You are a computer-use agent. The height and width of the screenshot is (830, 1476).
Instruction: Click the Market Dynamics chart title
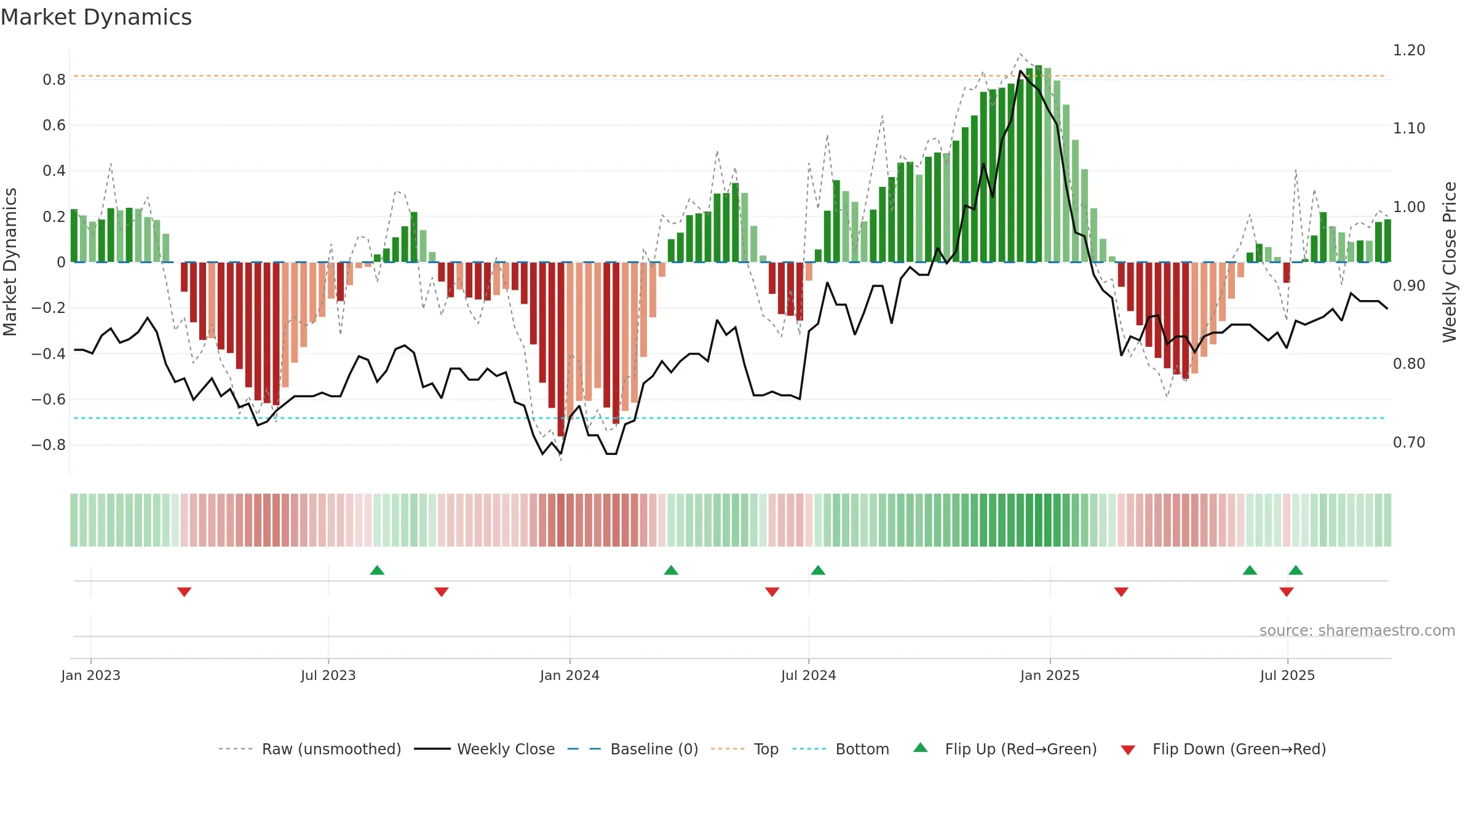pos(97,17)
